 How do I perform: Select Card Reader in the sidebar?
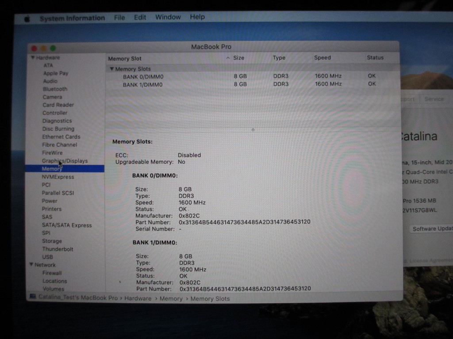pos(58,105)
